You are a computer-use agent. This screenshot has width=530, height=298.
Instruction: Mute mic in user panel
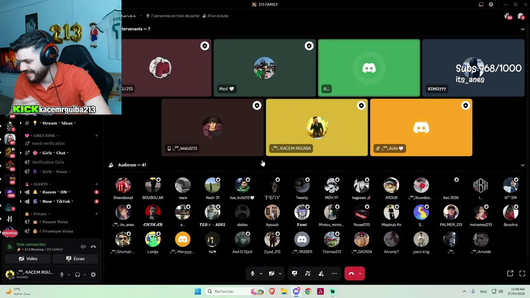(62, 274)
